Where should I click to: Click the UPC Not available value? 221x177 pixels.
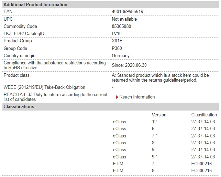(x=124, y=19)
